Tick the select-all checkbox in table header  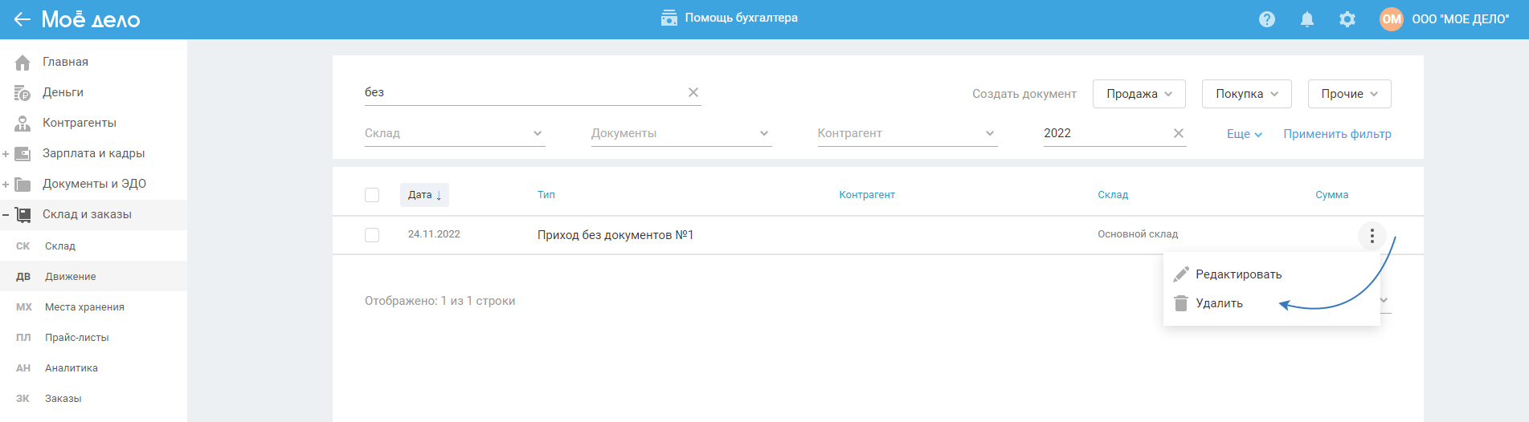pos(372,195)
